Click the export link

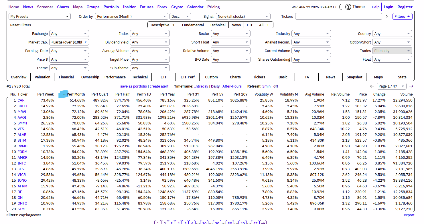click(x=409, y=215)
